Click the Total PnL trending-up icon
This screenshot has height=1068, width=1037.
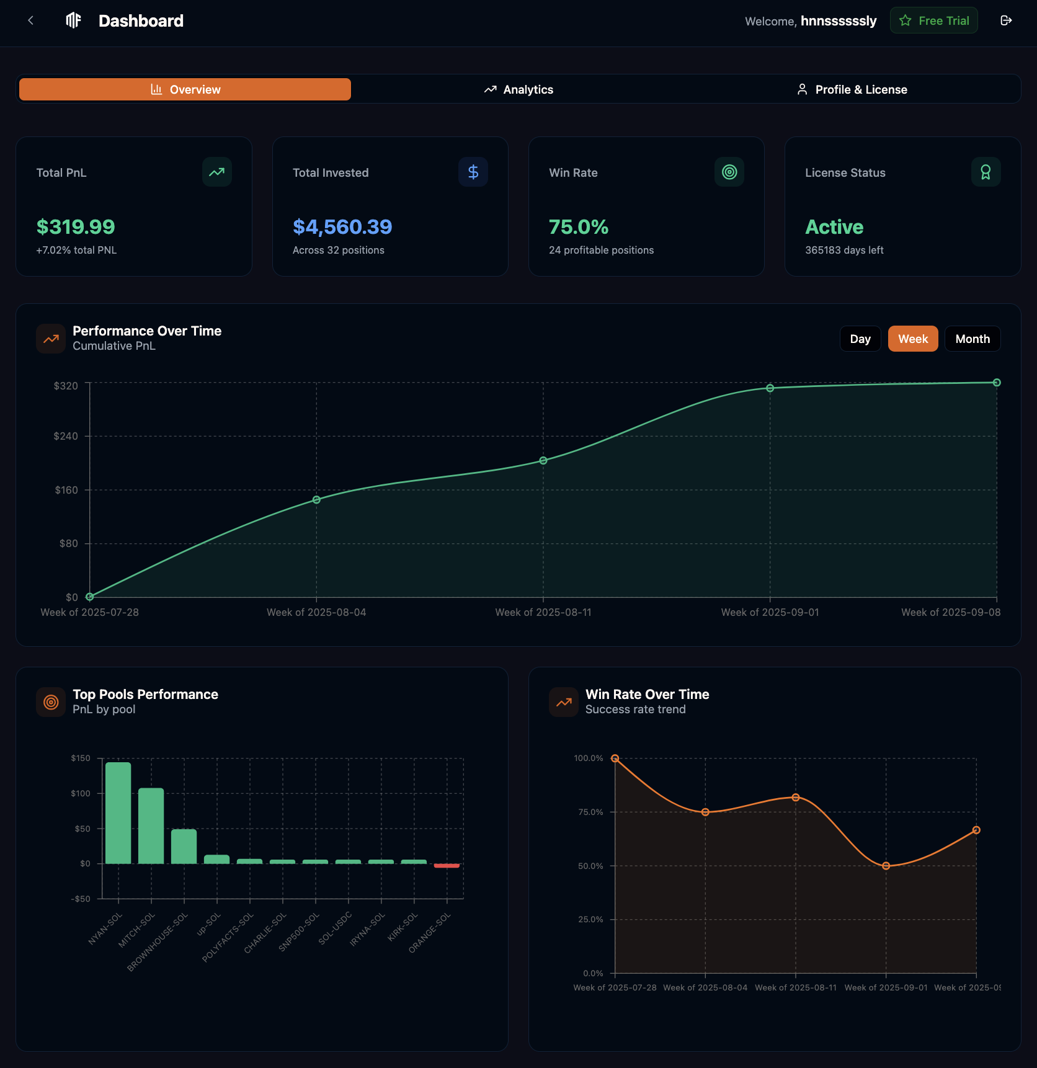[216, 172]
